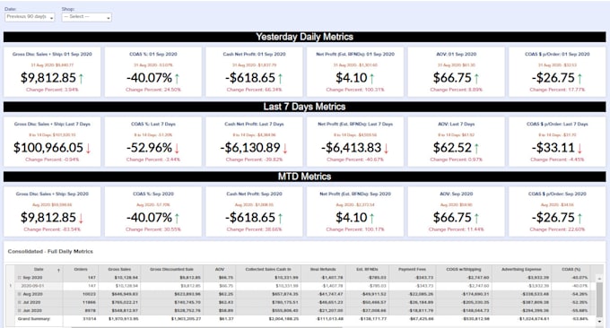Viewport: 610px width, 328px height.
Task: Sort table by Orders column header
Action: [x=81, y=270]
